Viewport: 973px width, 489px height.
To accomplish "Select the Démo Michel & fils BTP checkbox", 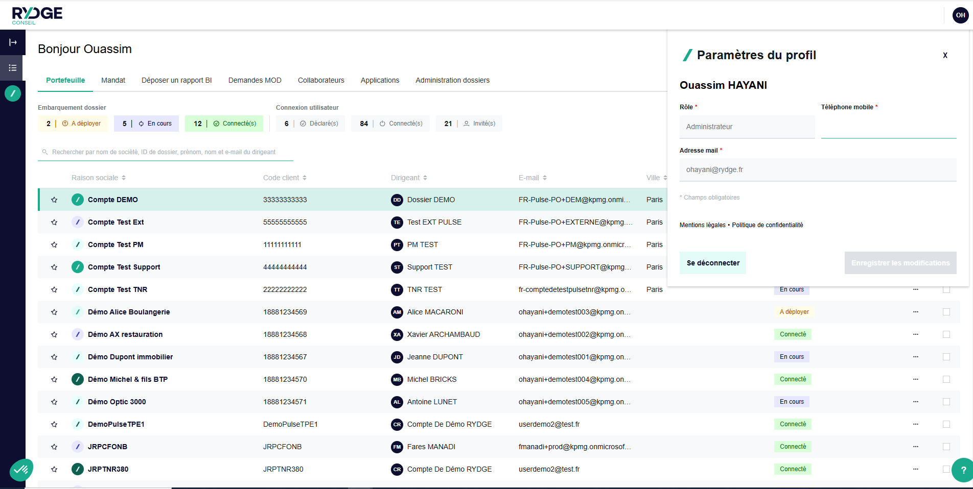I will [x=946, y=379].
